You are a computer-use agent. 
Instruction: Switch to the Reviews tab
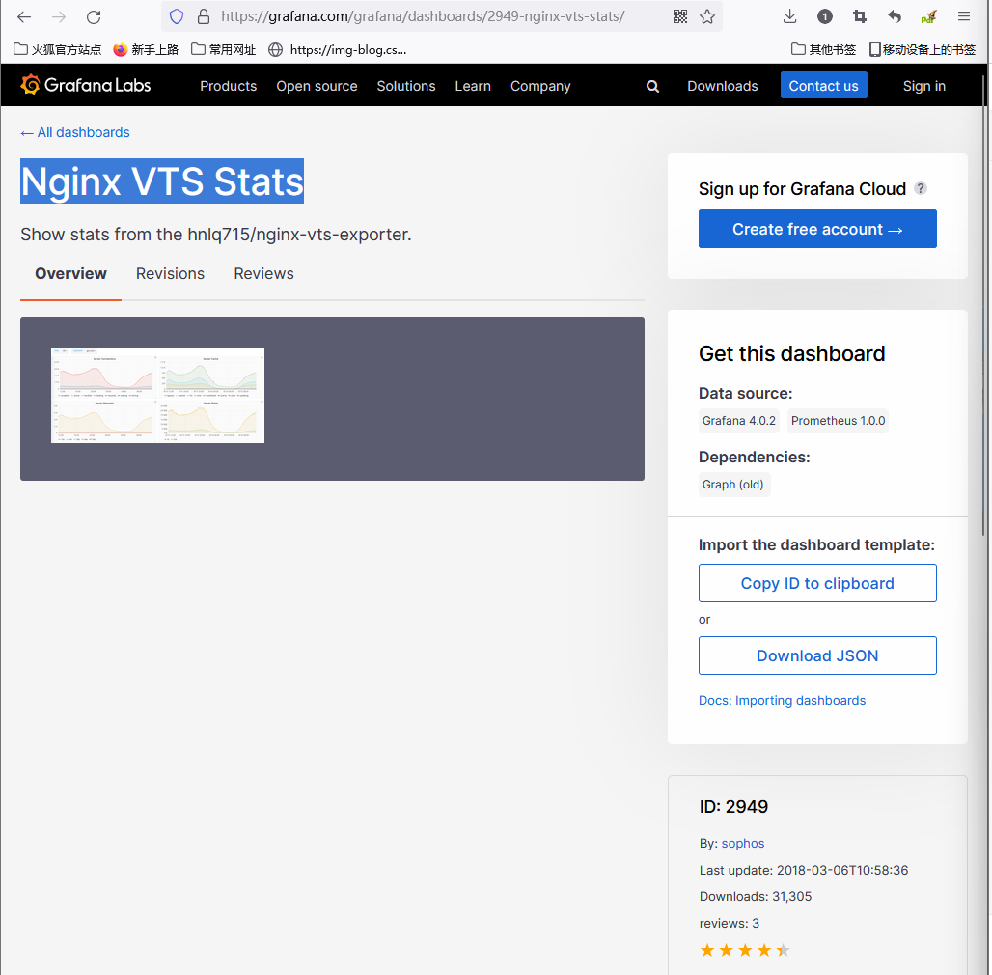[x=263, y=274]
